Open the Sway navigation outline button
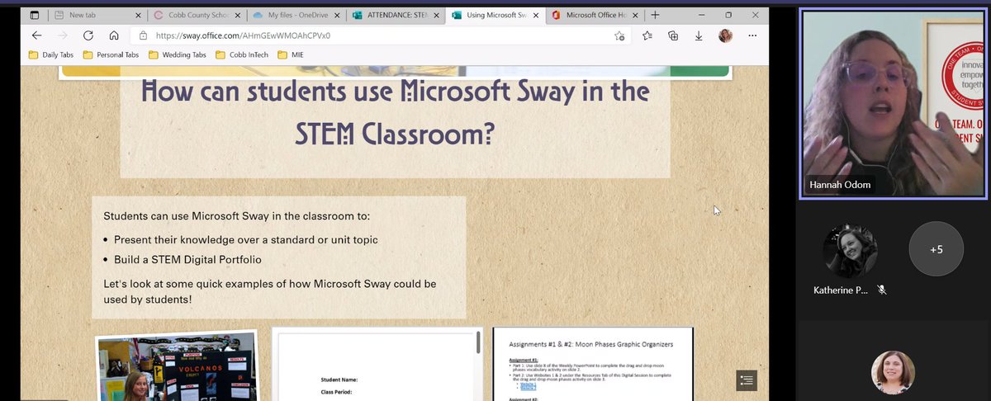Image resolution: width=991 pixels, height=401 pixels. coord(746,380)
